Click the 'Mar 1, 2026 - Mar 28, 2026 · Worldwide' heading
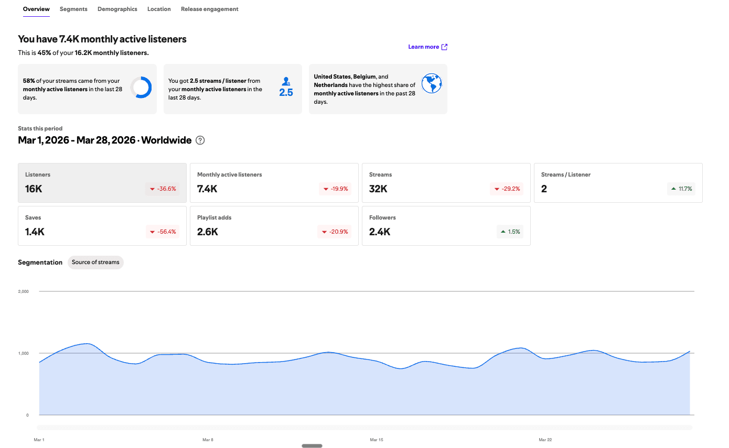The height and width of the screenshot is (448, 729). [x=105, y=140]
